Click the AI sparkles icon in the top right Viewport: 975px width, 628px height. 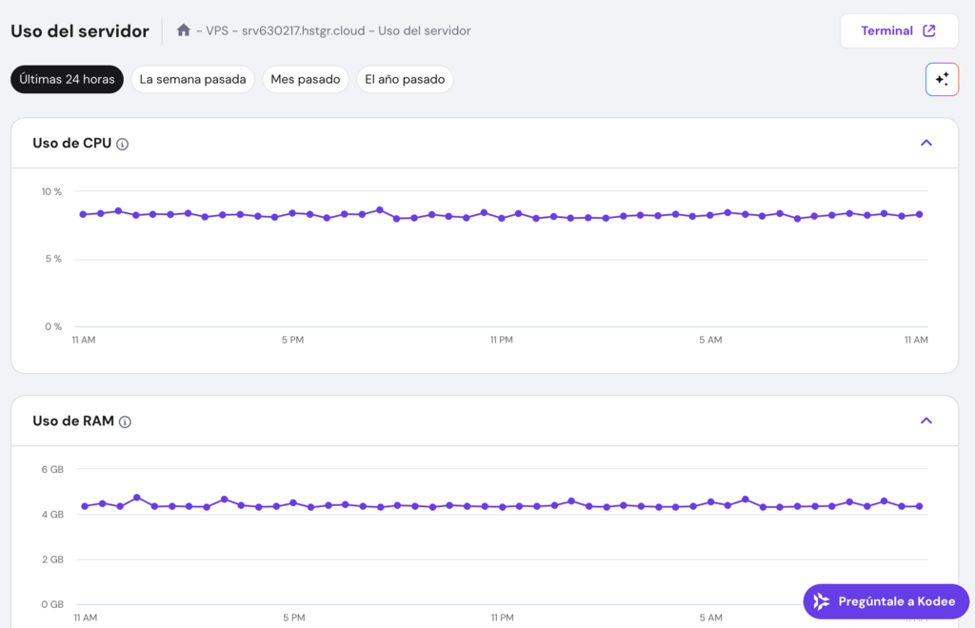(942, 79)
